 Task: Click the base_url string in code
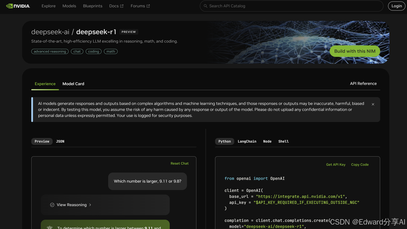coord(300,196)
